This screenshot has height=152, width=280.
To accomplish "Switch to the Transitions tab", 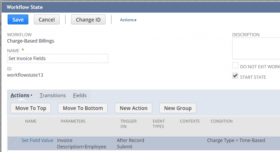I will tap(53, 95).
